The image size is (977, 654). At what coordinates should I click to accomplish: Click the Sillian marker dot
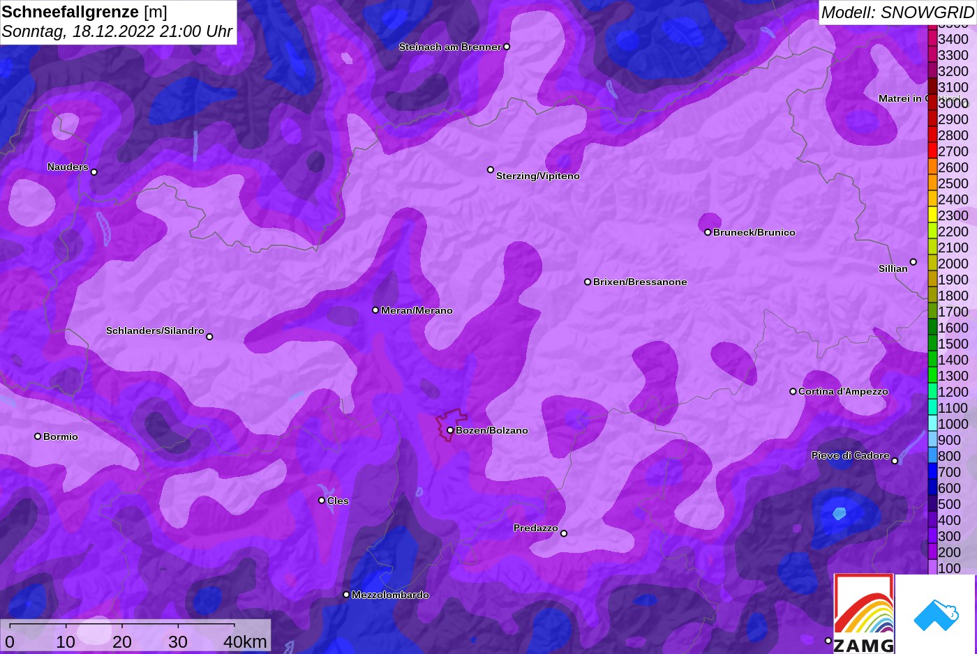tap(913, 262)
